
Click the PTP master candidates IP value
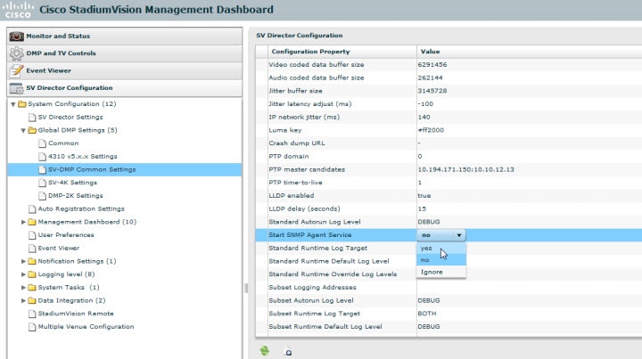point(465,169)
